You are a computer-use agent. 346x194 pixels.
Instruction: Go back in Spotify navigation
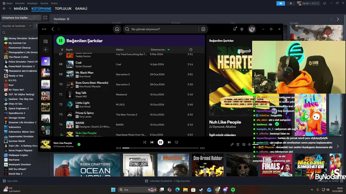[53, 29]
